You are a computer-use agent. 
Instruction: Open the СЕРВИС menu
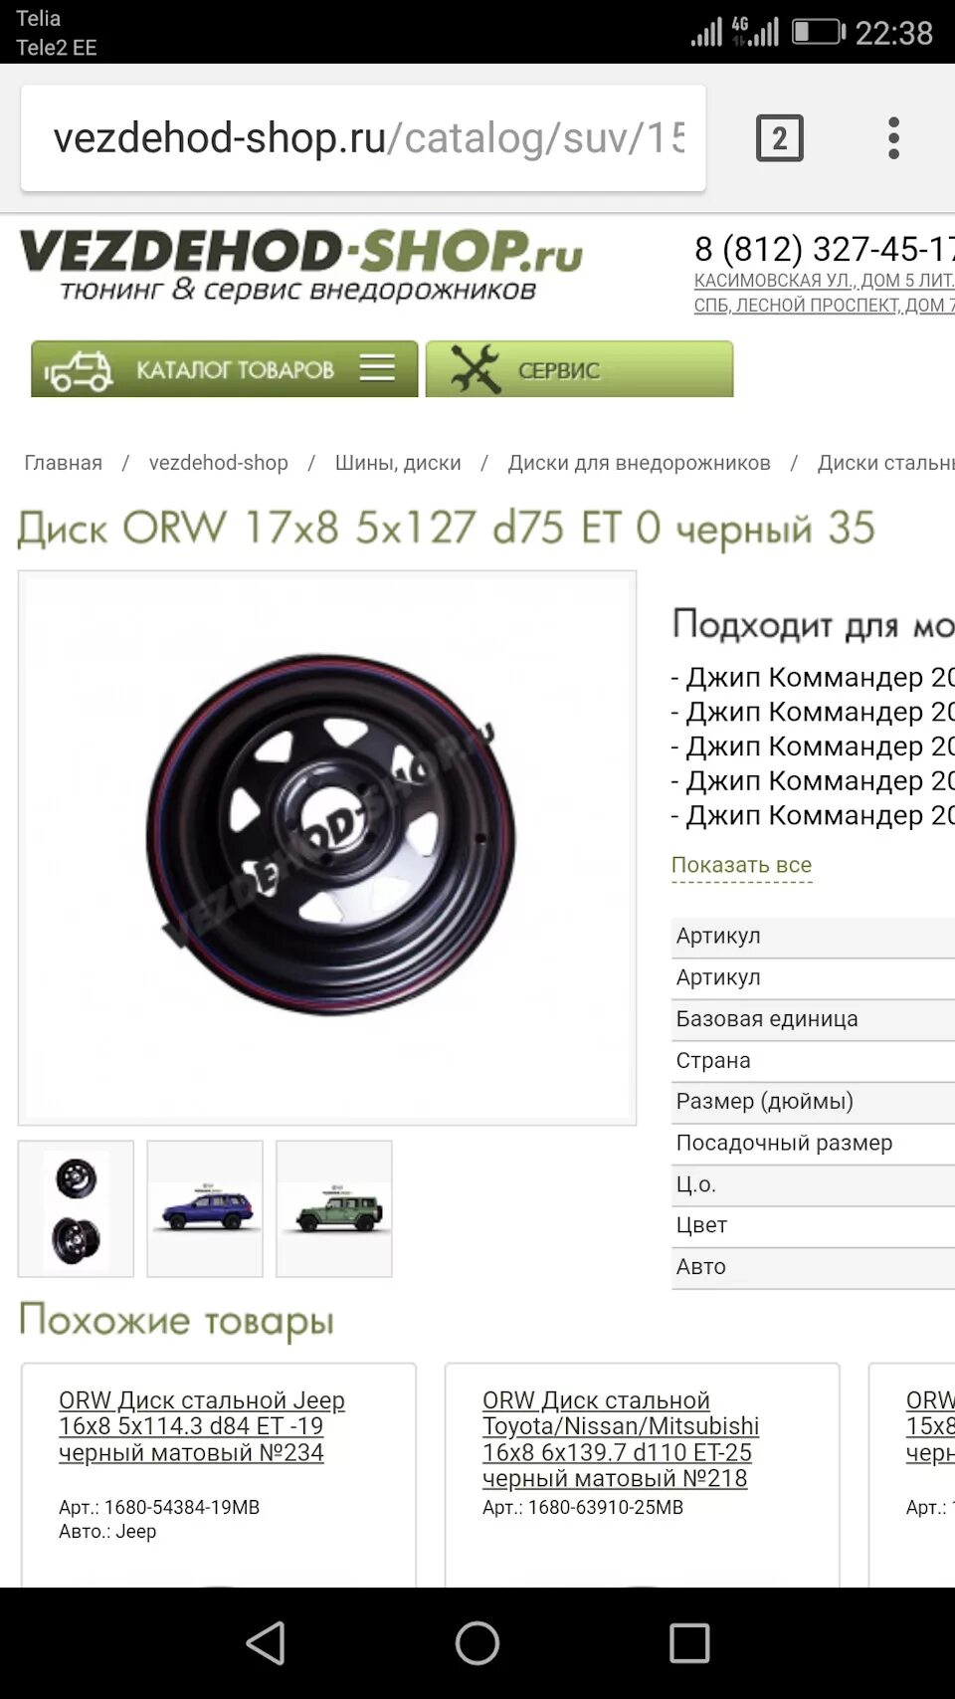580,369
